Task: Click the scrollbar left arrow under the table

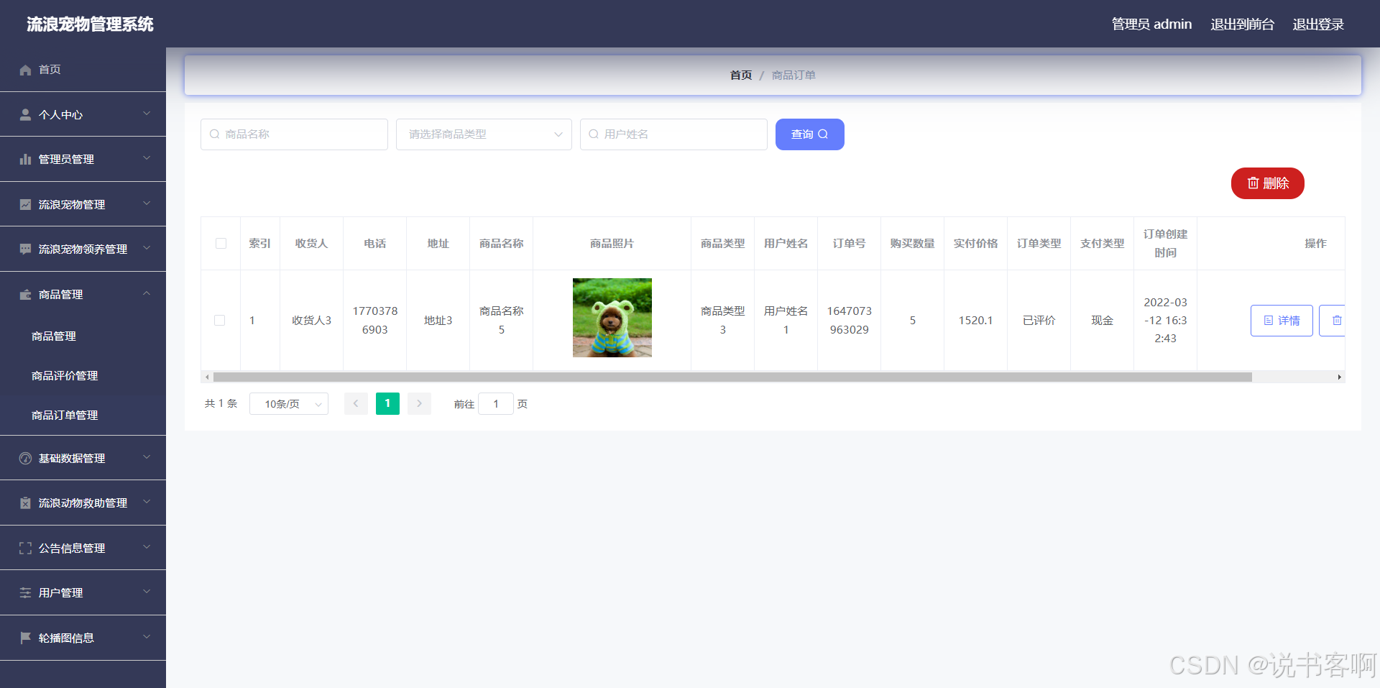Action: coord(207,377)
